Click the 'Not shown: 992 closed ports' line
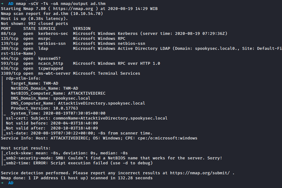Screen dimensions: 282x188 34,23
